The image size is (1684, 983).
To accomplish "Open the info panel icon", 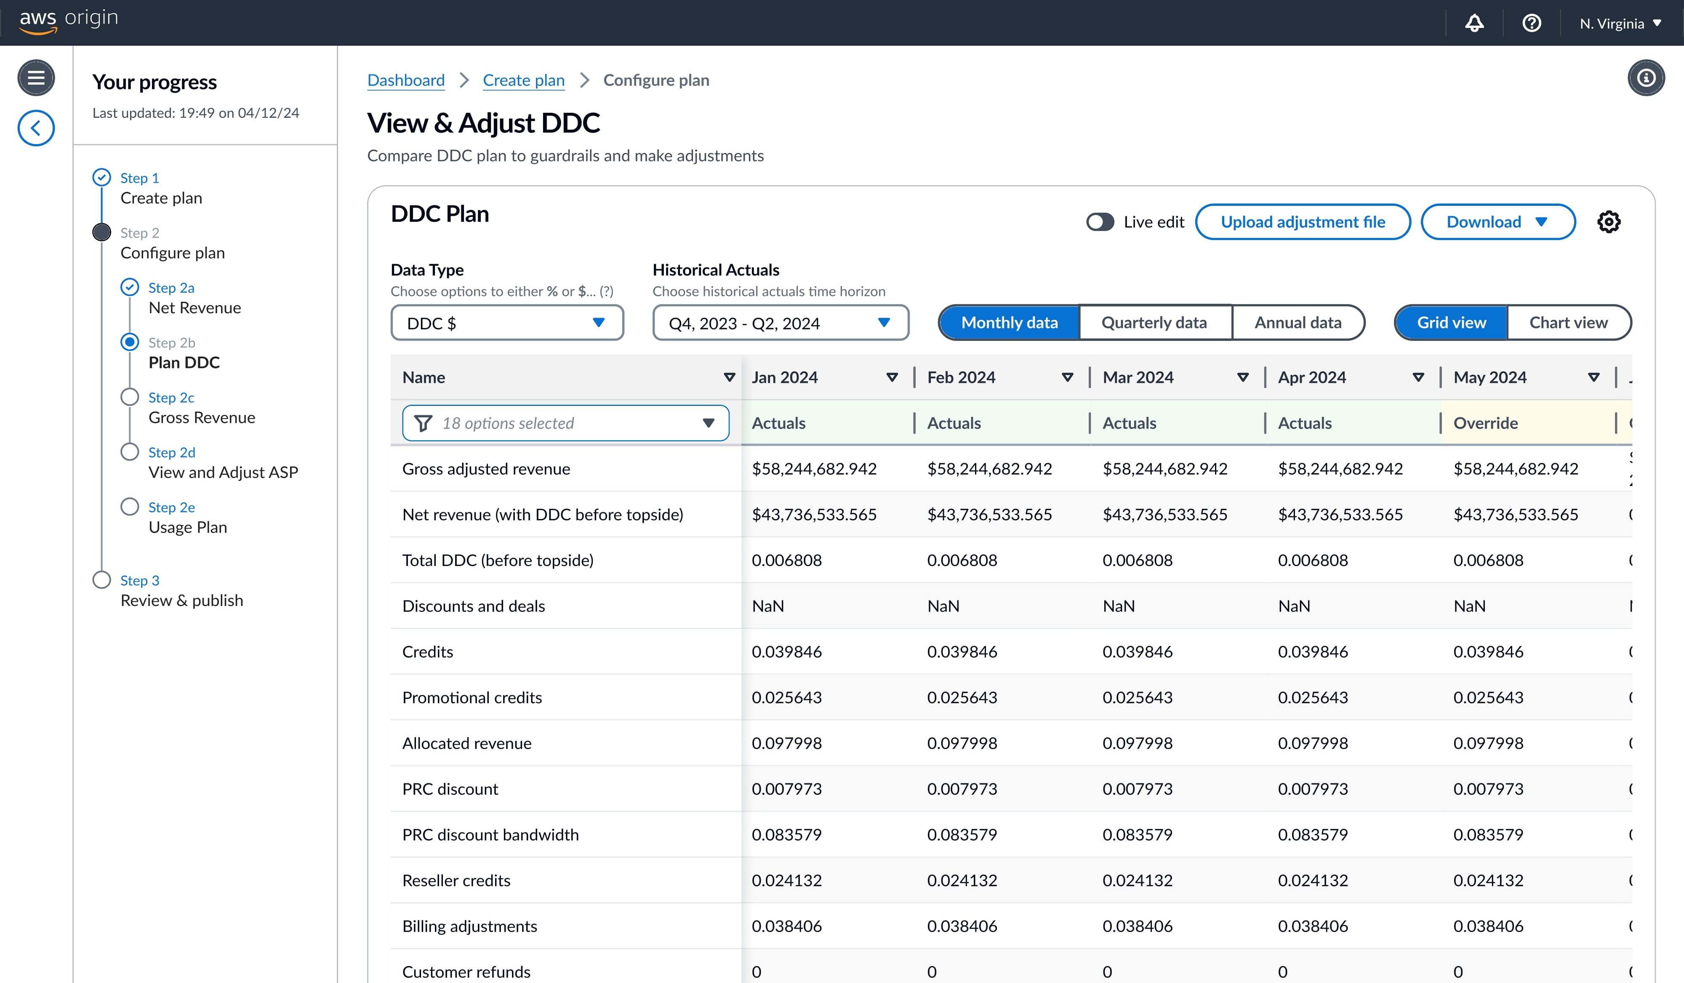I will click(1645, 78).
